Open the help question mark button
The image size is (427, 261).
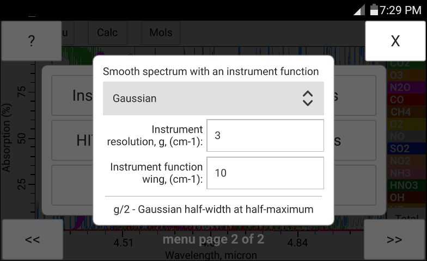coord(31,41)
